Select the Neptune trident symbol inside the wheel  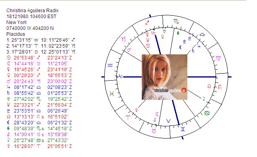click(148, 40)
